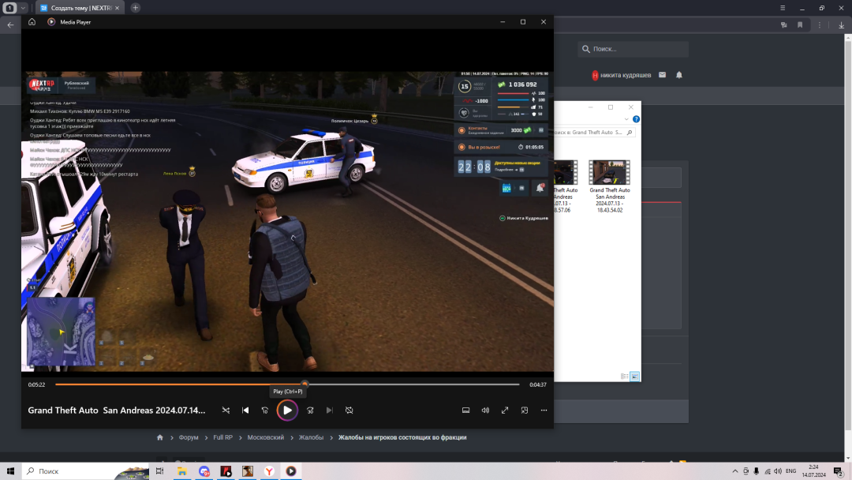Switch the video to full screen
This screenshot has width=852, height=480.
point(505,411)
